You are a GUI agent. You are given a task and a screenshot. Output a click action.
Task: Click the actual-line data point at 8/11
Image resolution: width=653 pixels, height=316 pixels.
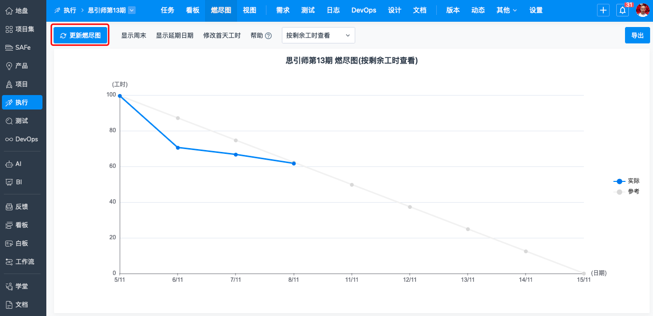coord(293,164)
